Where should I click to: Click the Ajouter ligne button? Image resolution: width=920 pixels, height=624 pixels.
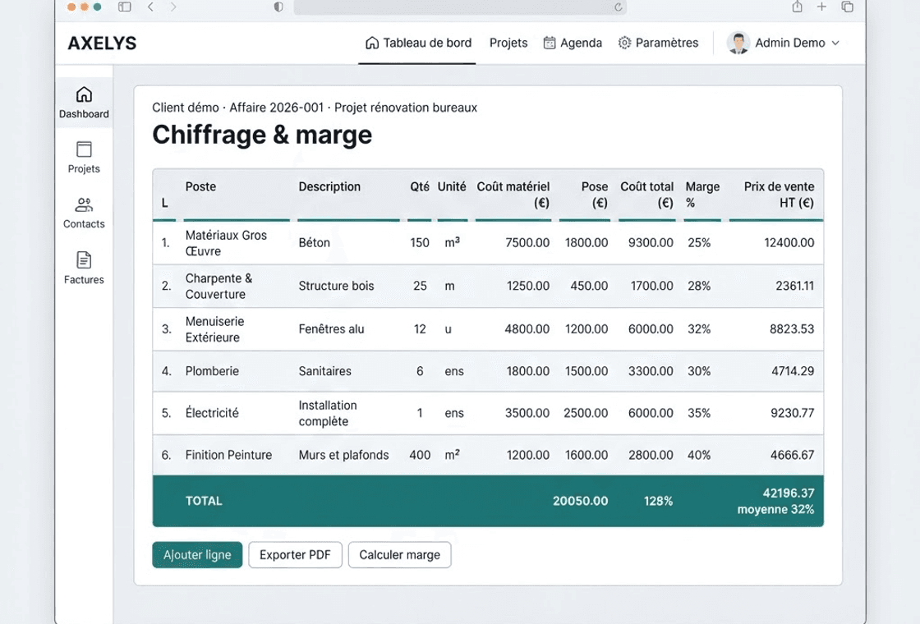[x=197, y=555]
